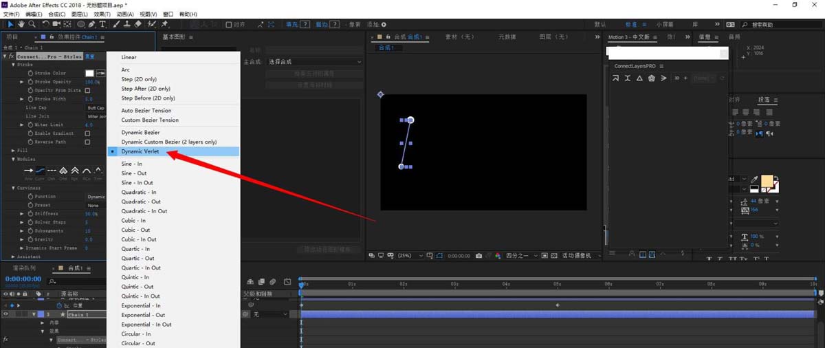Expand Stroke Width property
825x348 pixels.
click(x=22, y=99)
